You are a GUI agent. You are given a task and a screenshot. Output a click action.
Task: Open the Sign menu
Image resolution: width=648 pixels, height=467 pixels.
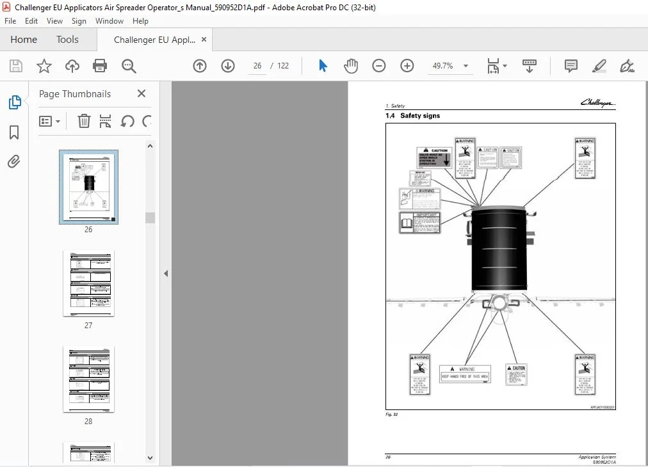click(79, 21)
